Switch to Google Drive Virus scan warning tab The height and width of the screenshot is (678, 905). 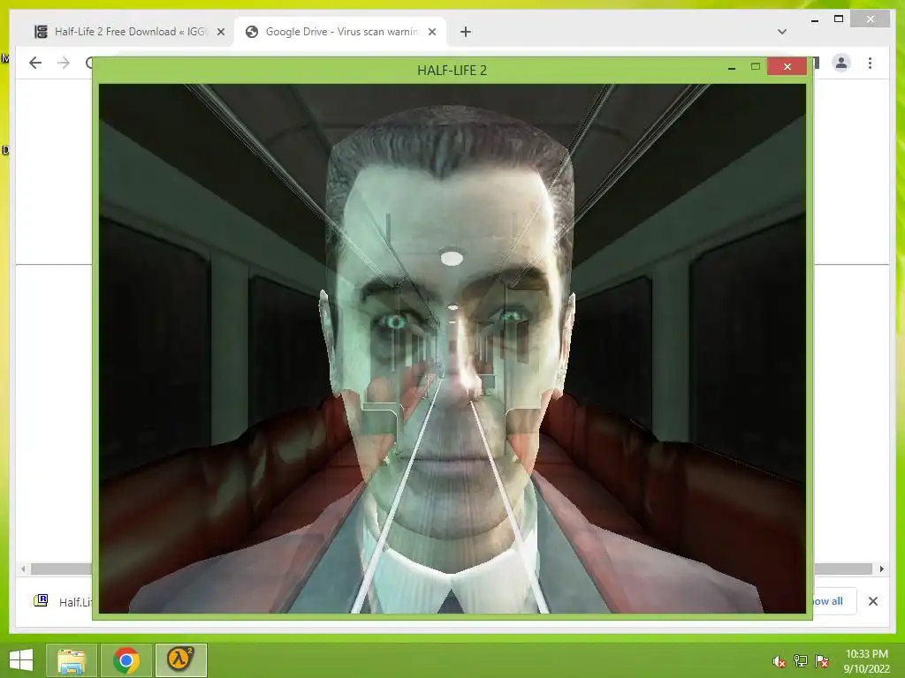[340, 32]
